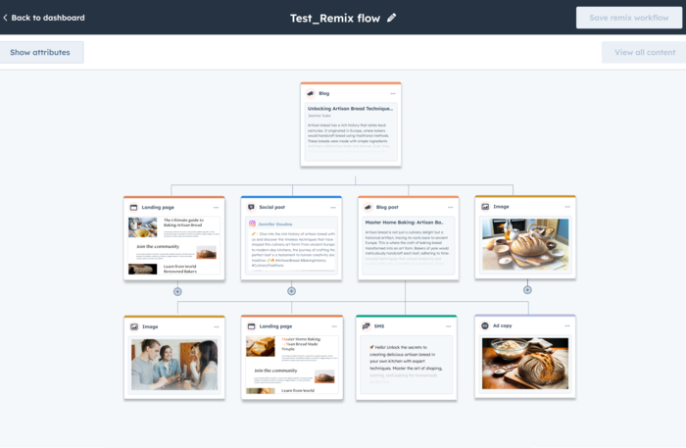The height and width of the screenshot is (448, 686).
Task: Click the first-row Landing page browser icon
Action: (x=134, y=208)
